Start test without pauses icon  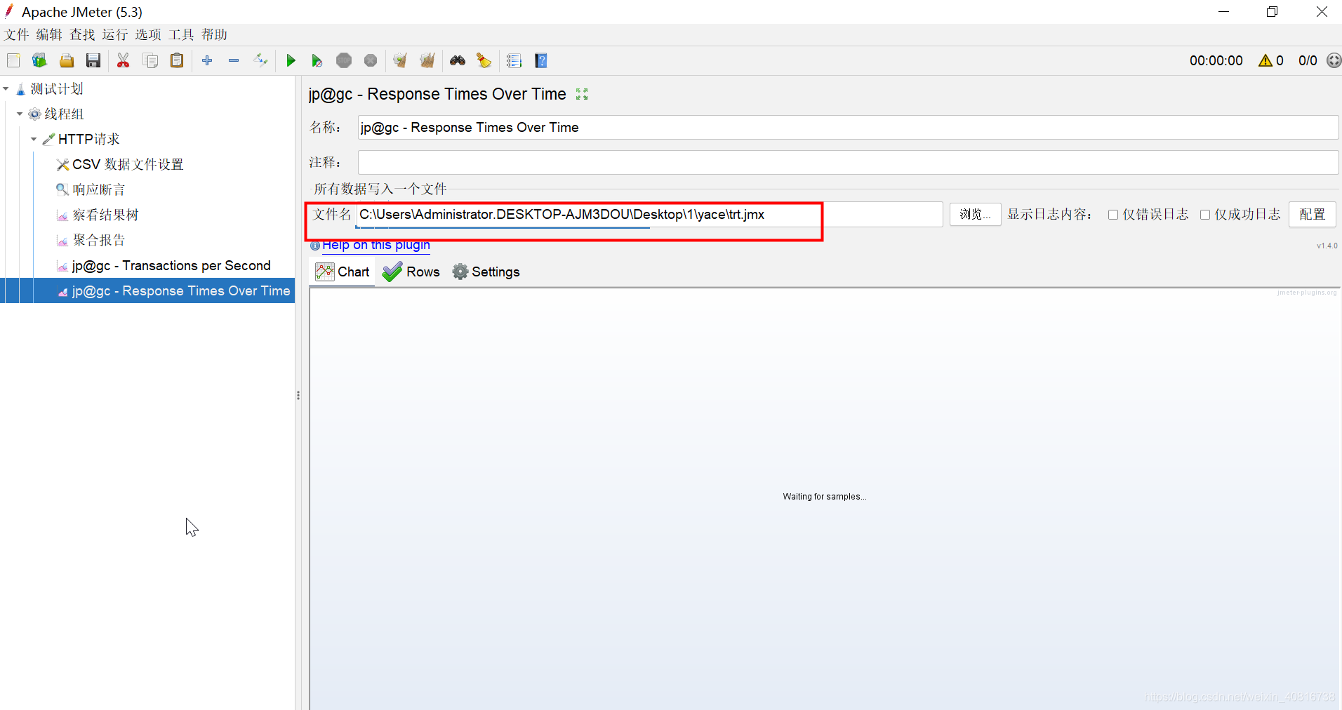click(x=317, y=60)
